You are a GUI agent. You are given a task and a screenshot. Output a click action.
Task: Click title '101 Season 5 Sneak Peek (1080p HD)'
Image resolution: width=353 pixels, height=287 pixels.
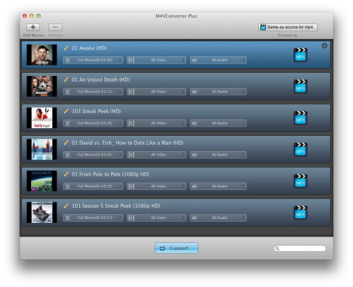116,206
